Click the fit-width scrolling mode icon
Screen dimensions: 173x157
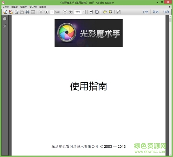[91, 12]
